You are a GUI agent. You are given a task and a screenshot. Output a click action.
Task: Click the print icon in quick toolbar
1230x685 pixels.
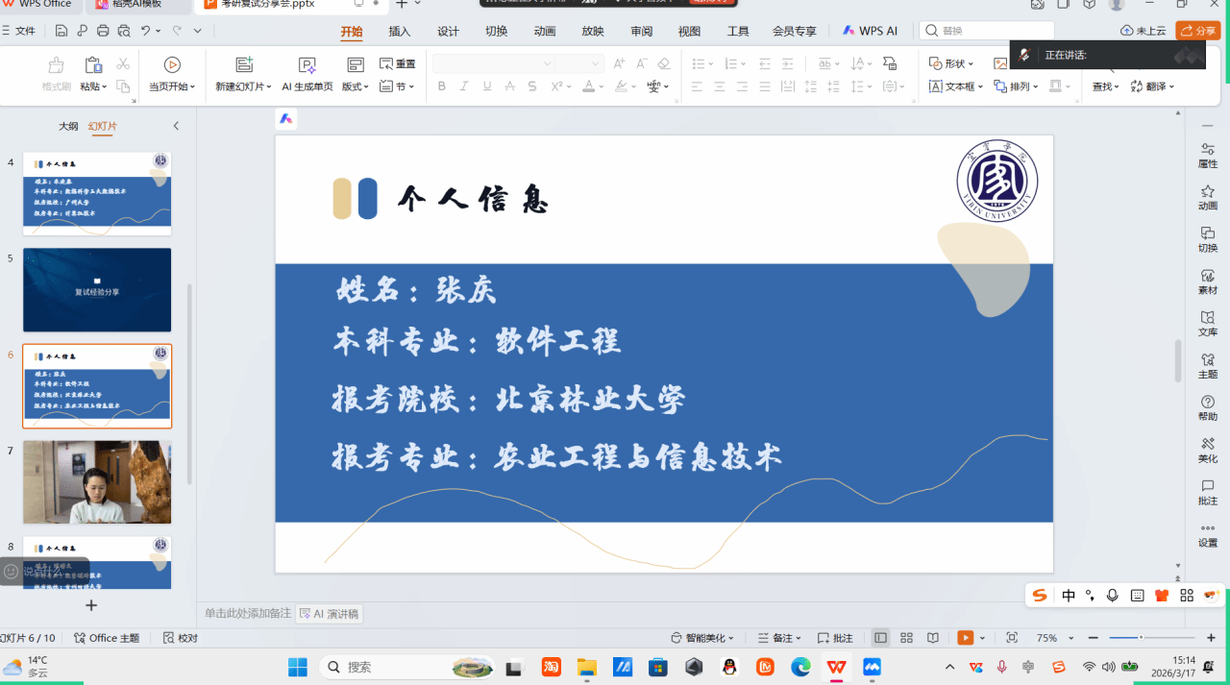click(103, 31)
